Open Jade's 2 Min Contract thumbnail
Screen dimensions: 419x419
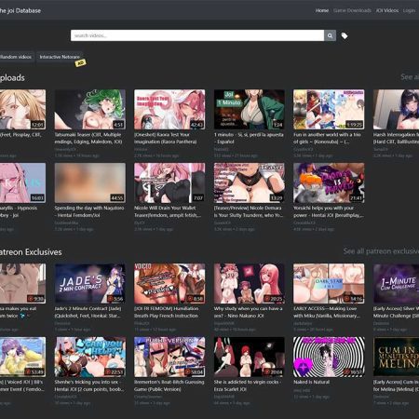(90, 283)
